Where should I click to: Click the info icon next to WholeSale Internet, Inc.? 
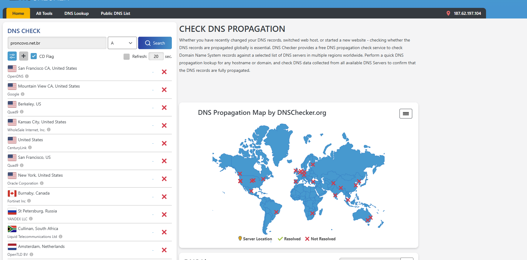pos(49,130)
